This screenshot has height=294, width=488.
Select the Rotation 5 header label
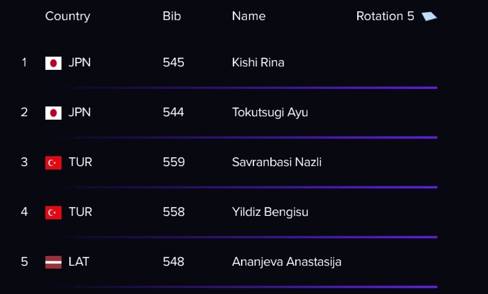[385, 16]
